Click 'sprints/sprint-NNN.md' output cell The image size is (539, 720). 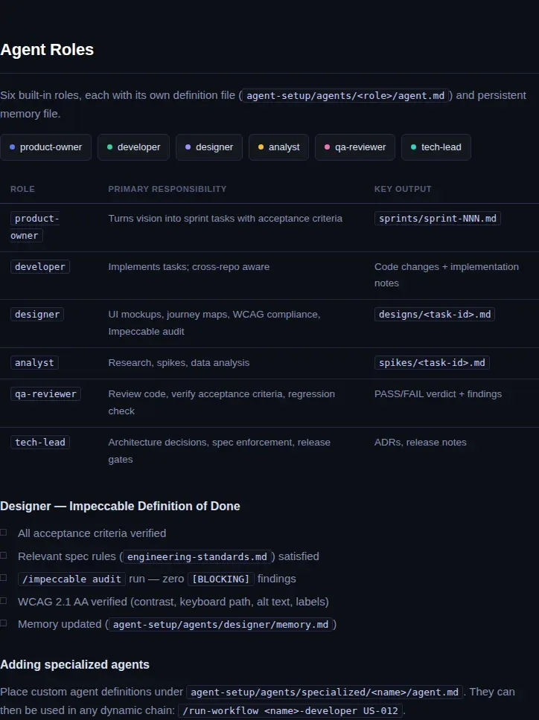click(438, 219)
